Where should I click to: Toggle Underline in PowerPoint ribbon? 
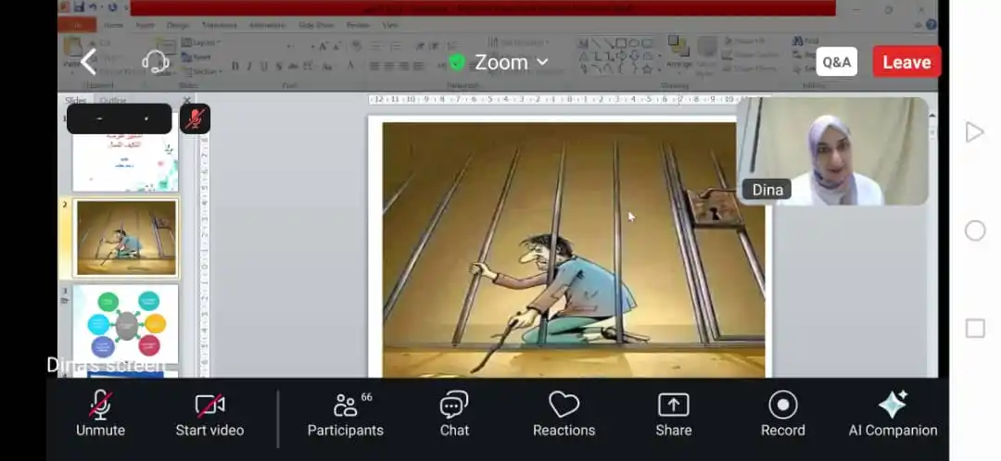tap(263, 67)
